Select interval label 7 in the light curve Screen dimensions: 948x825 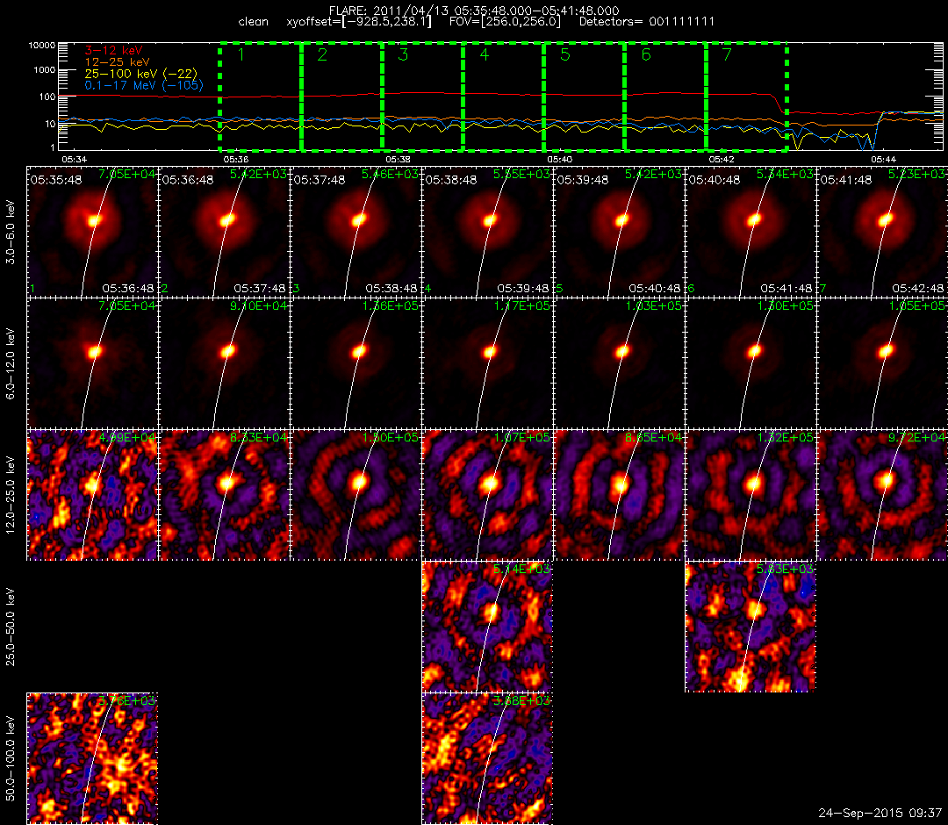(728, 54)
